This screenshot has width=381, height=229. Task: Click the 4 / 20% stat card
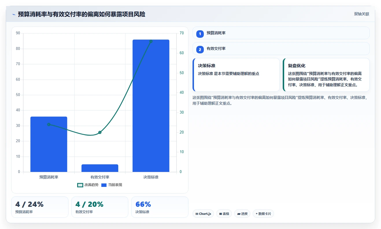pyautogui.click(x=100, y=207)
